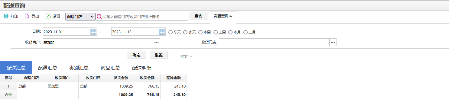449x112 pixels.
Task: Open the start date calendar icon
Action: (x=93, y=32)
